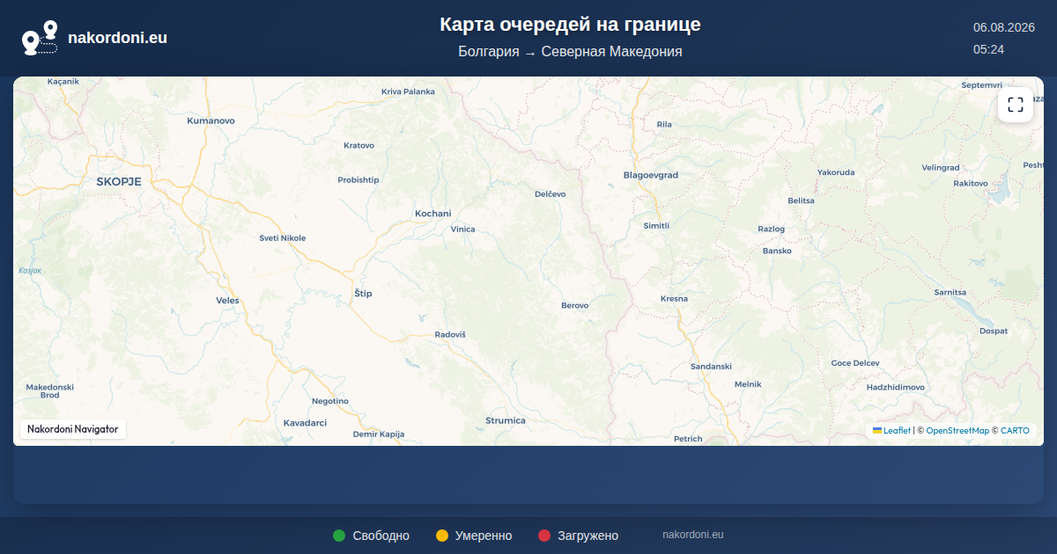Click the Ukrainian flag icon beside Leaflet
Viewport: 1057px width, 554px height.
click(877, 430)
